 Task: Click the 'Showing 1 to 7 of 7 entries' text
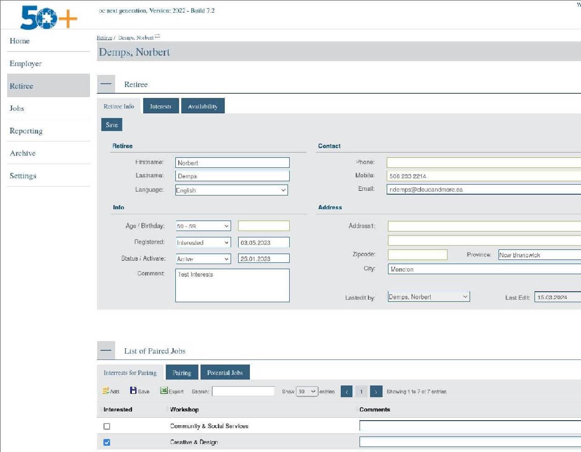pyautogui.click(x=416, y=392)
